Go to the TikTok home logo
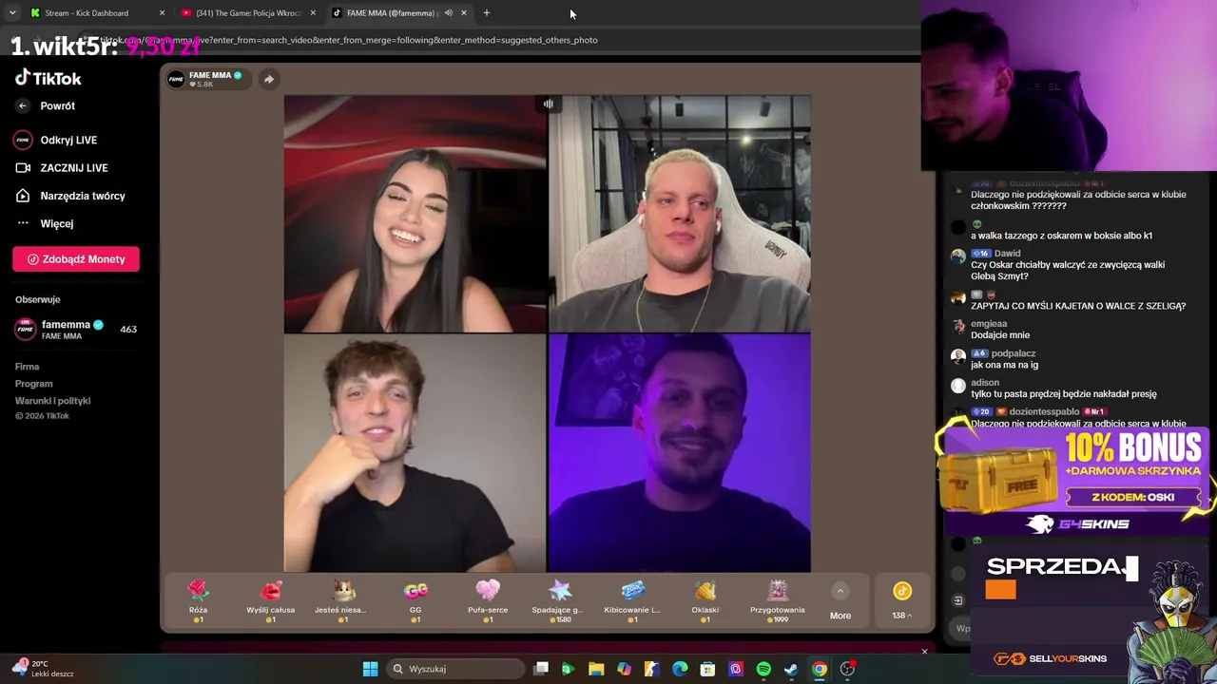Image resolution: width=1217 pixels, height=684 pixels. pyautogui.click(x=48, y=78)
